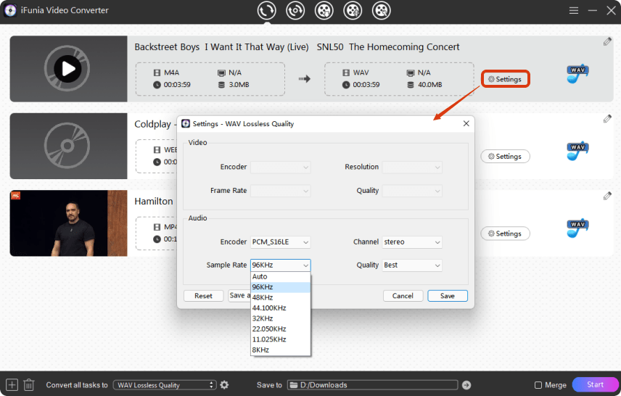Click the trash delete icon
This screenshot has width=621, height=396.
coord(29,384)
